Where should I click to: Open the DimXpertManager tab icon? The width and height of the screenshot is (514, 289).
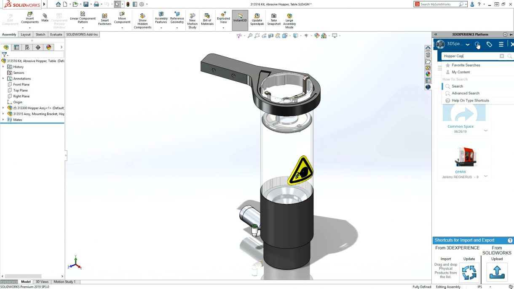click(38, 48)
